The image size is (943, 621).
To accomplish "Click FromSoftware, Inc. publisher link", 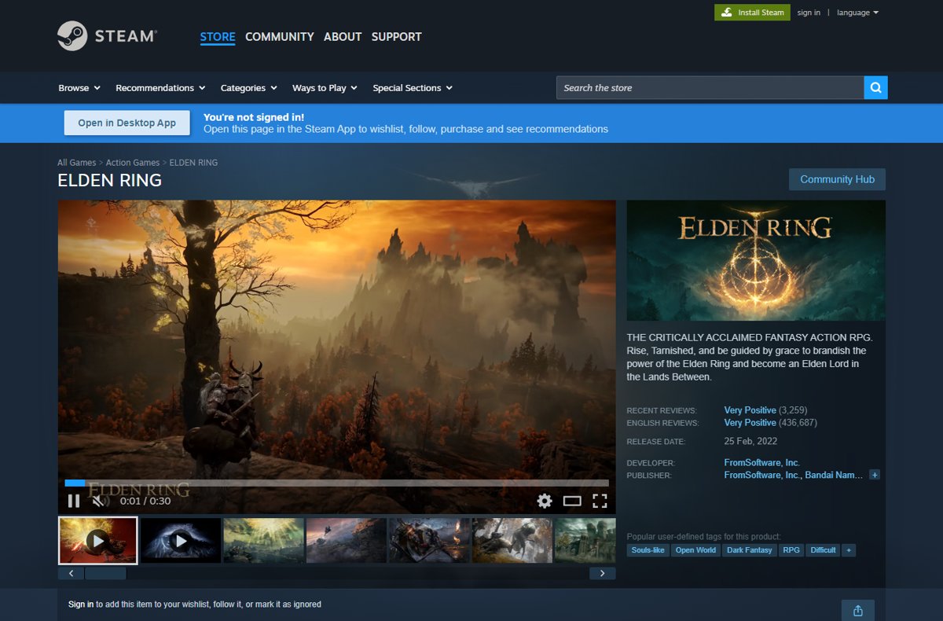I will click(761, 475).
